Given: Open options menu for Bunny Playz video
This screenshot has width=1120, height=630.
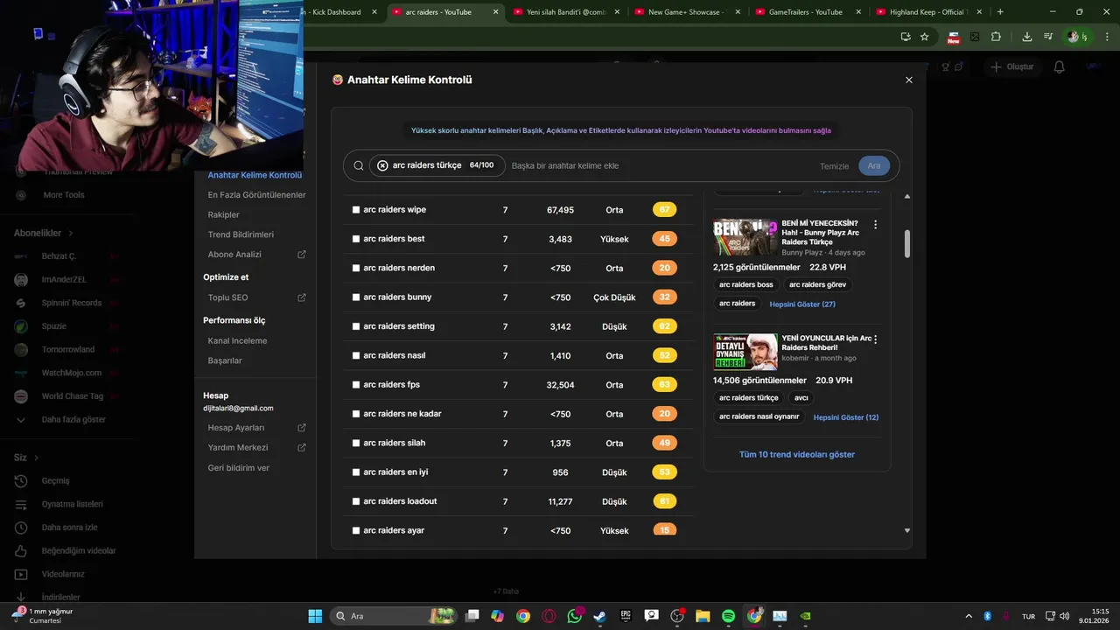Looking at the screenshot, I should click(x=875, y=225).
